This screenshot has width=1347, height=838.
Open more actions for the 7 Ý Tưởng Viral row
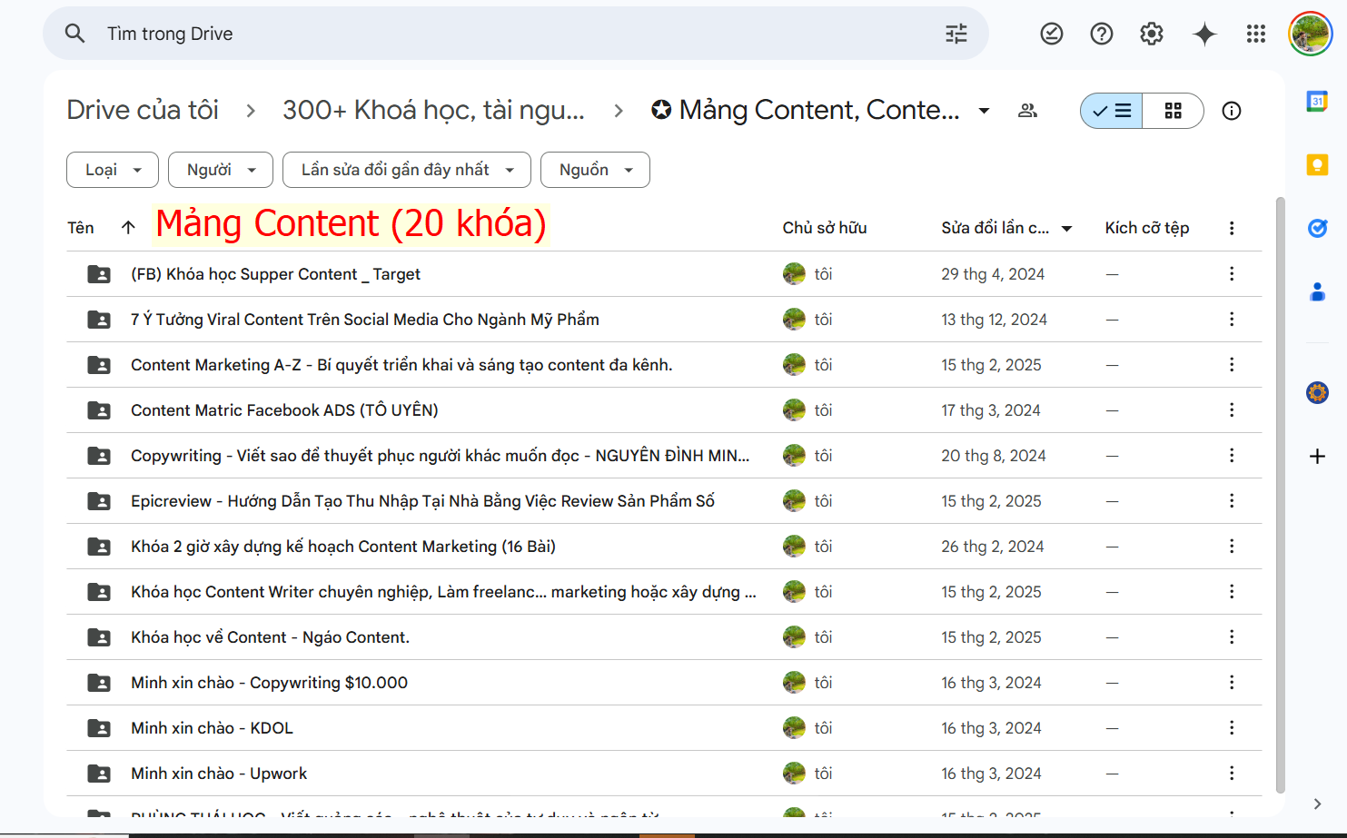[1232, 319]
